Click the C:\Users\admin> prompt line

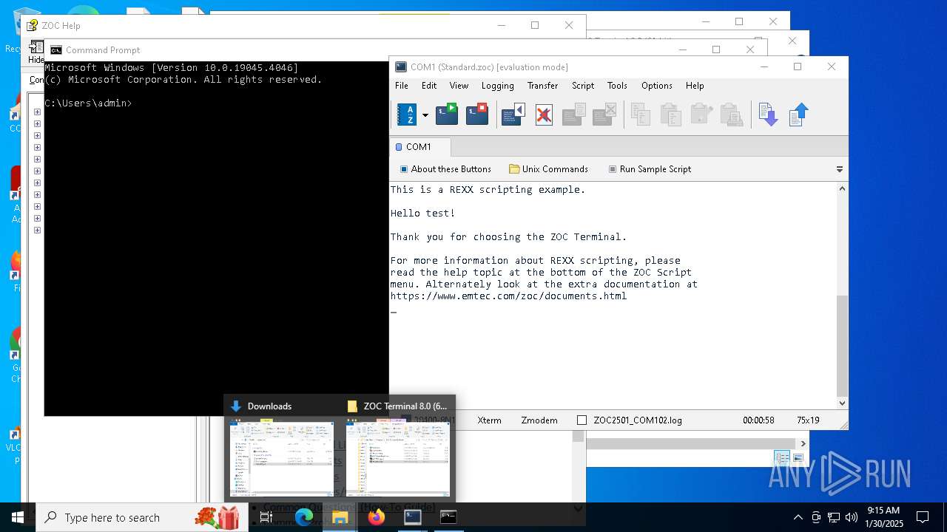pos(88,103)
